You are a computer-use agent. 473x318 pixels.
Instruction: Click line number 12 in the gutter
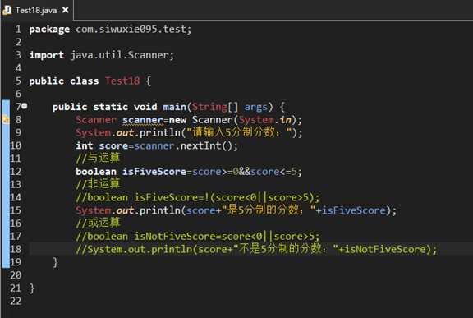tap(16, 172)
